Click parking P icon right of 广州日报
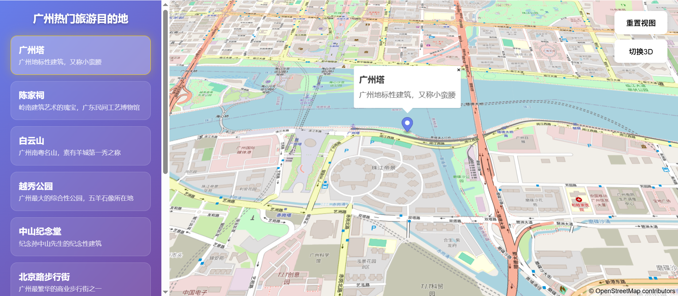The width and height of the screenshot is (678, 296). pyautogui.click(x=589, y=145)
